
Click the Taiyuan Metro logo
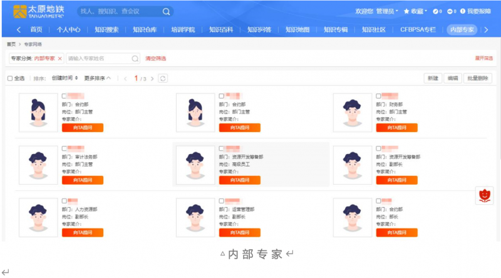pyautogui.click(x=38, y=11)
